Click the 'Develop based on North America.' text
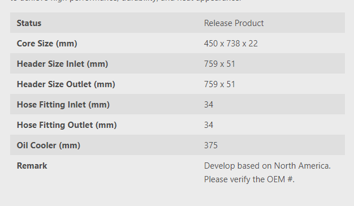 pos(267,166)
